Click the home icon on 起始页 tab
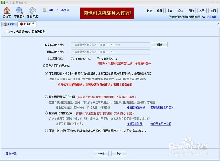220x161 pixels. point(5,24)
